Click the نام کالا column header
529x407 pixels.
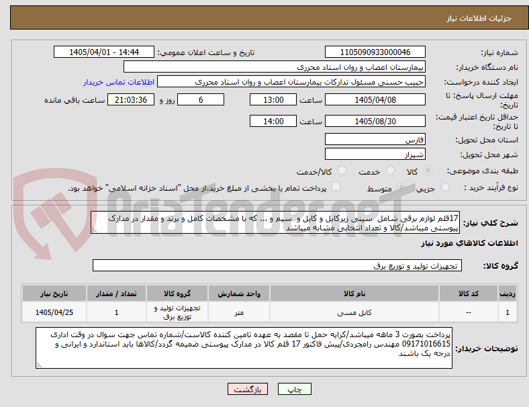(354, 293)
